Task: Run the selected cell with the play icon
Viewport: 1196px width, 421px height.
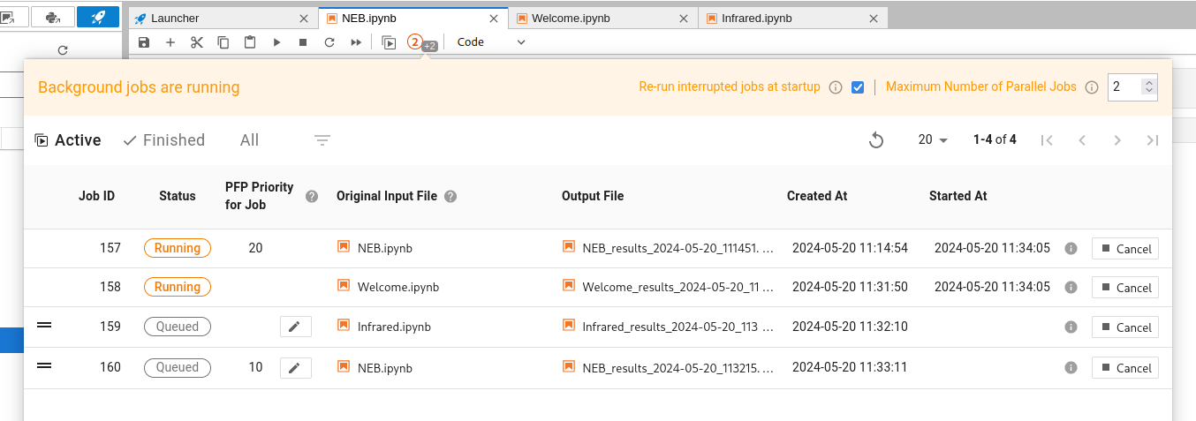Action: (x=276, y=42)
